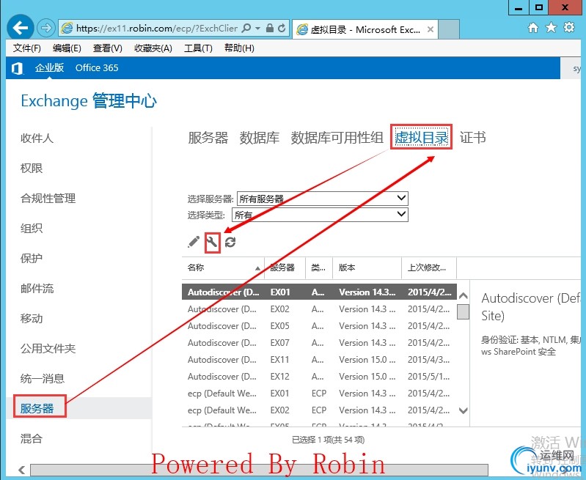Go to 公用文件夹 in left navigation
This screenshot has width=586, height=480.
(48, 349)
